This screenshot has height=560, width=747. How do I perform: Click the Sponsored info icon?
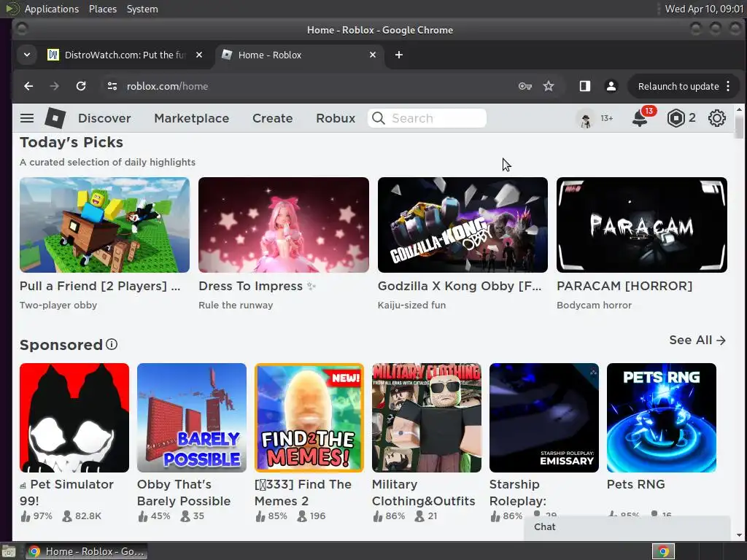(112, 344)
